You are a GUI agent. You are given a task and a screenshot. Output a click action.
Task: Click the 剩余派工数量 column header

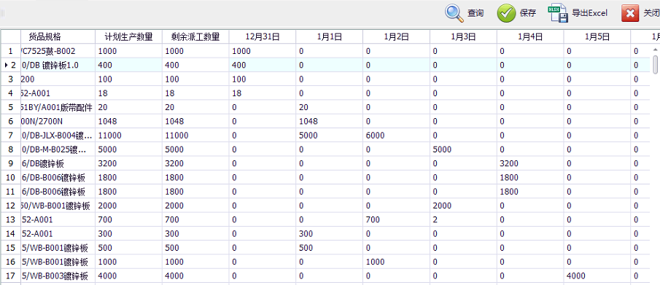(195, 36)
